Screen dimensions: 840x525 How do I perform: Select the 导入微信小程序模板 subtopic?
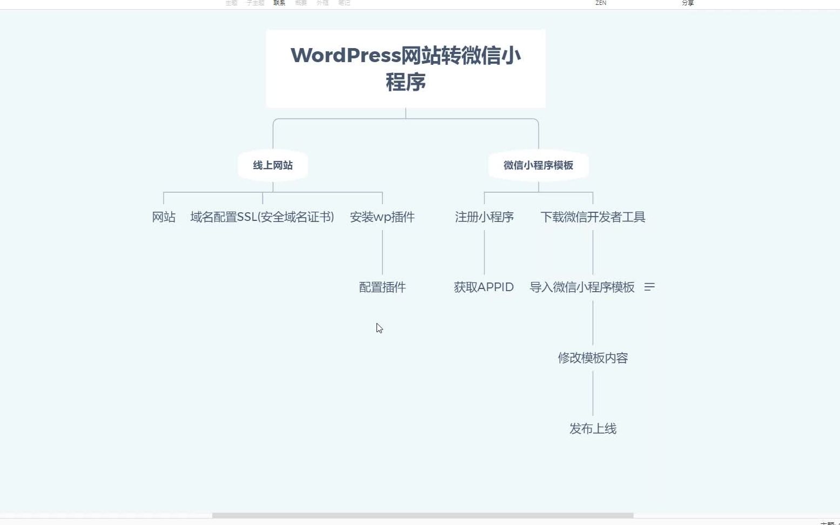(x=582, y=287)
